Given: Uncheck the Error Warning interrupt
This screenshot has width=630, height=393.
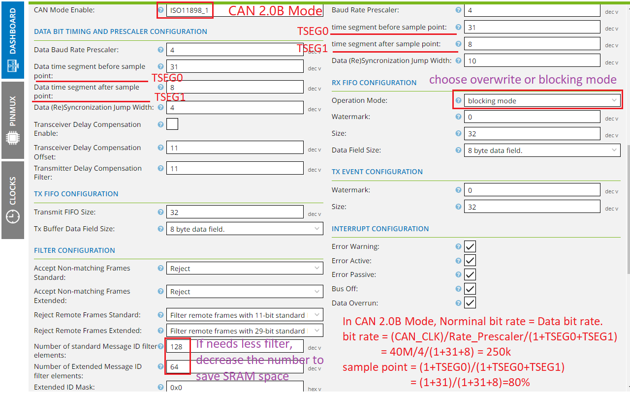Looking at the screenshot, I should (470, 246).
